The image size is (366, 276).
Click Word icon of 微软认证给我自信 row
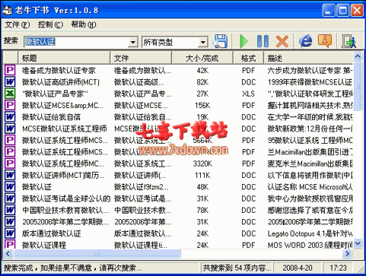pyautogui.click(x=10, y=117)
